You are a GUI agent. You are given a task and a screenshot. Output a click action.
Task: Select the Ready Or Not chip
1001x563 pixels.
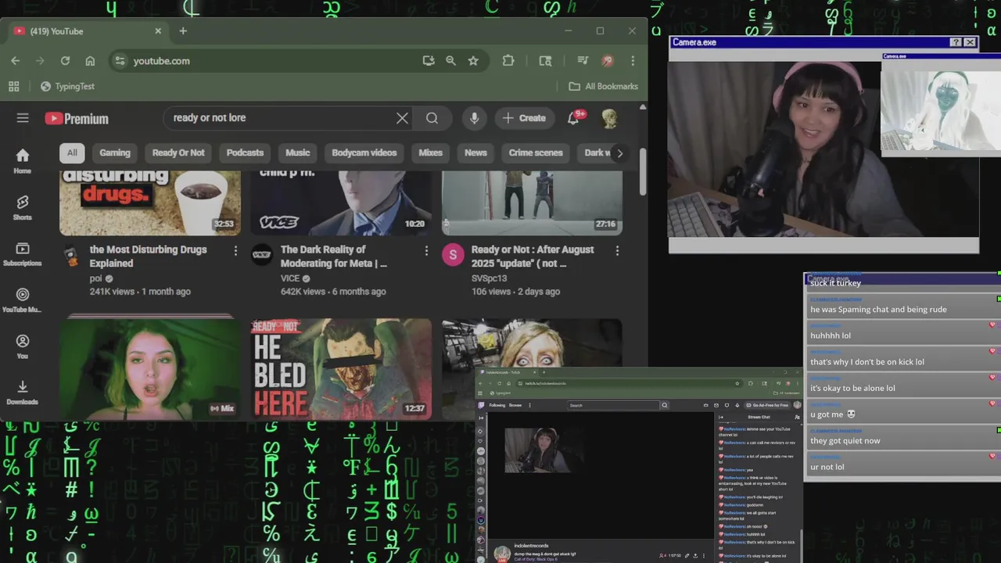[x=178, y=152]
